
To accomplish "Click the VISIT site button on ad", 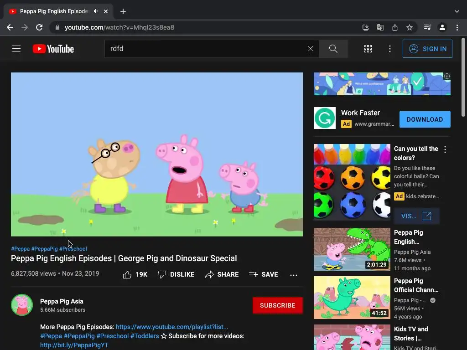I will [416, 216].
